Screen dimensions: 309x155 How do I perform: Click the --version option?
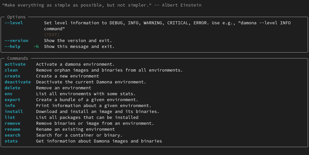coord(16,41)
